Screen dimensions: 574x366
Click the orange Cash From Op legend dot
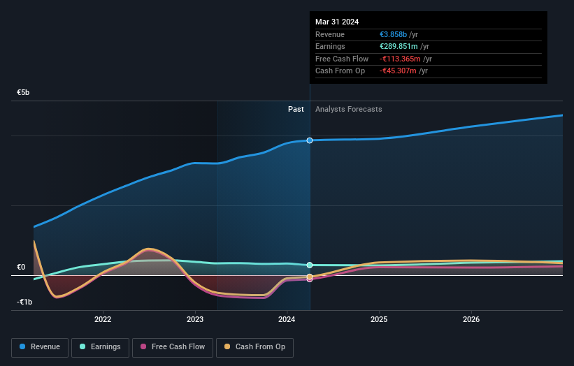pyautogui.click(x=227, y=346)
